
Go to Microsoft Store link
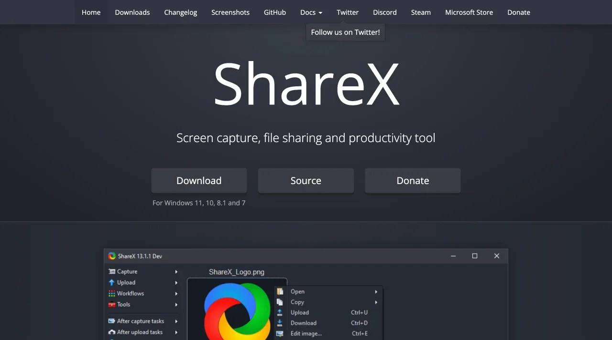(x=469, y=12)
